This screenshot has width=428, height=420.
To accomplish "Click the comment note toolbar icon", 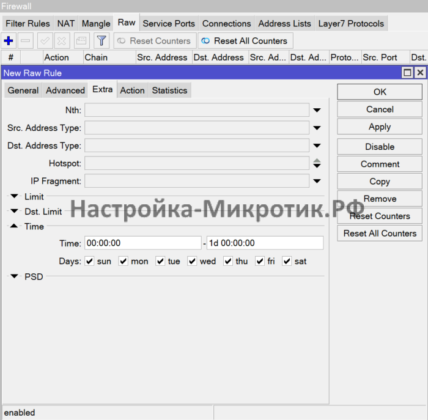I will [x=81, y=41].
